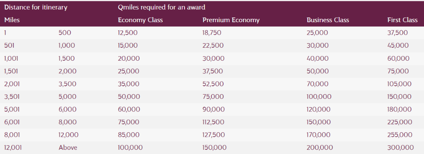The image size is (424, 154).
Task: Click the 30,000 Business Class value
Action: 317,46
